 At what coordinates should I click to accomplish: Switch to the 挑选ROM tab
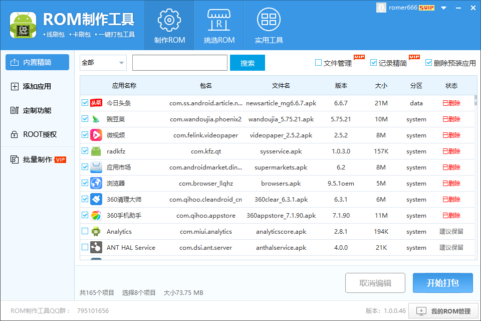pos(219,25)
